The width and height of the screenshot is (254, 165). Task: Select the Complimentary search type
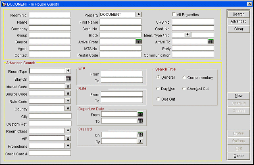pos(185,77)
